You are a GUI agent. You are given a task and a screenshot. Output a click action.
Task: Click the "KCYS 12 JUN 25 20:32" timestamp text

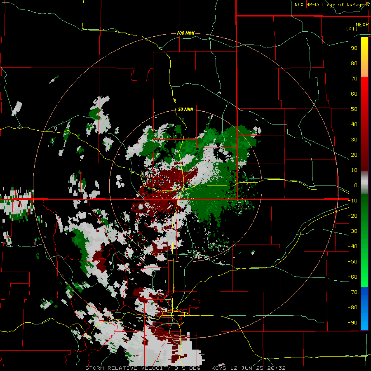click(249, 368)
